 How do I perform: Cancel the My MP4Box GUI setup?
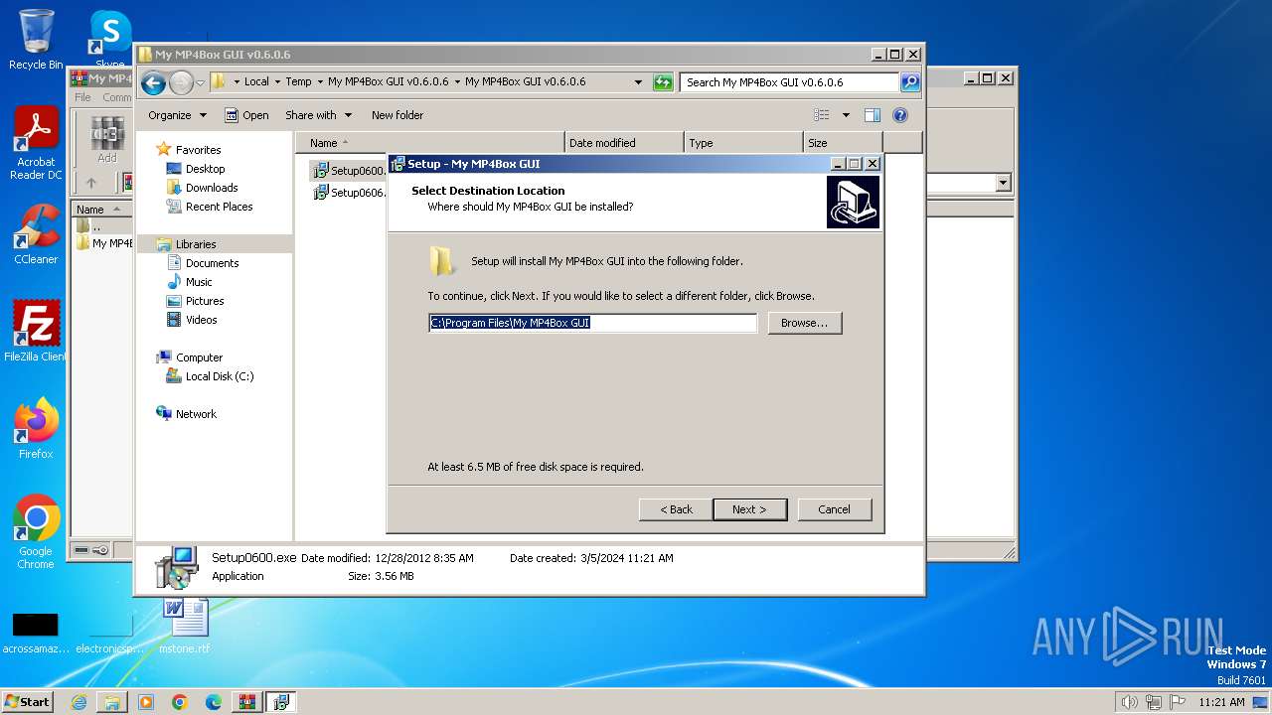835,509
